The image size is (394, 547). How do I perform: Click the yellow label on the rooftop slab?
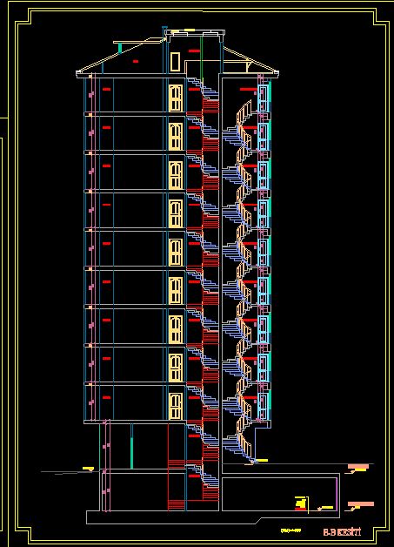pyautogui.click(x=189, y=30)
